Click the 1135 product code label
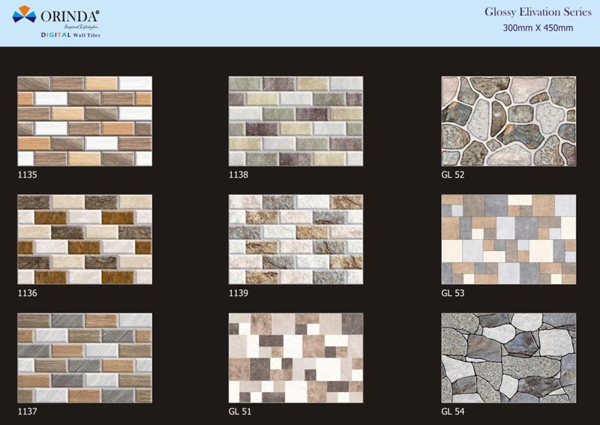600x425 pixels. coord(27,175)
